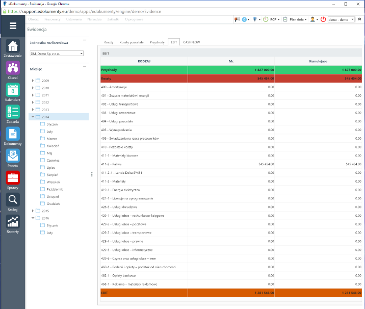Switch to the CASHFLOW tab
365x309 pixels.
click(x=192, y=42)
